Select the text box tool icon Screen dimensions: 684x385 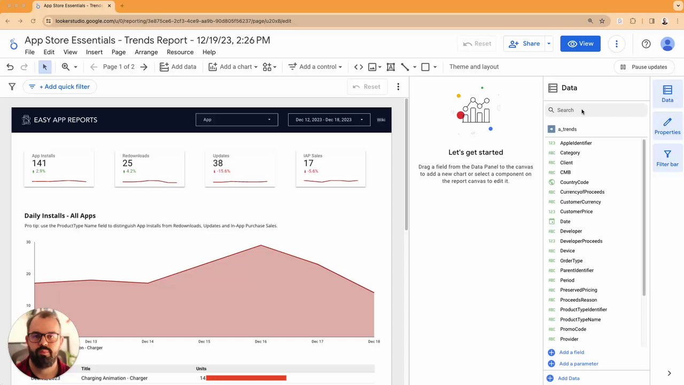click(x=391, y=67)
